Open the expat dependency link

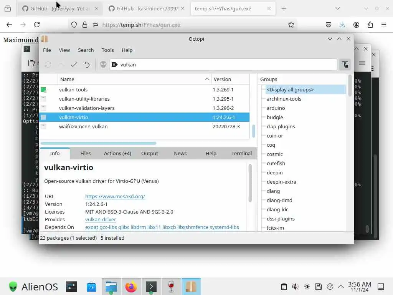click(91, 227)
